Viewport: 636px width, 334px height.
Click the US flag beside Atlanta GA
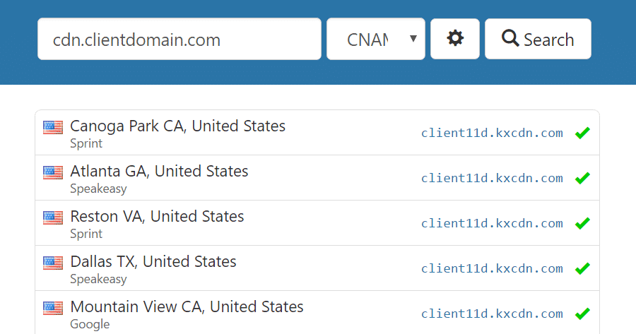53,172
